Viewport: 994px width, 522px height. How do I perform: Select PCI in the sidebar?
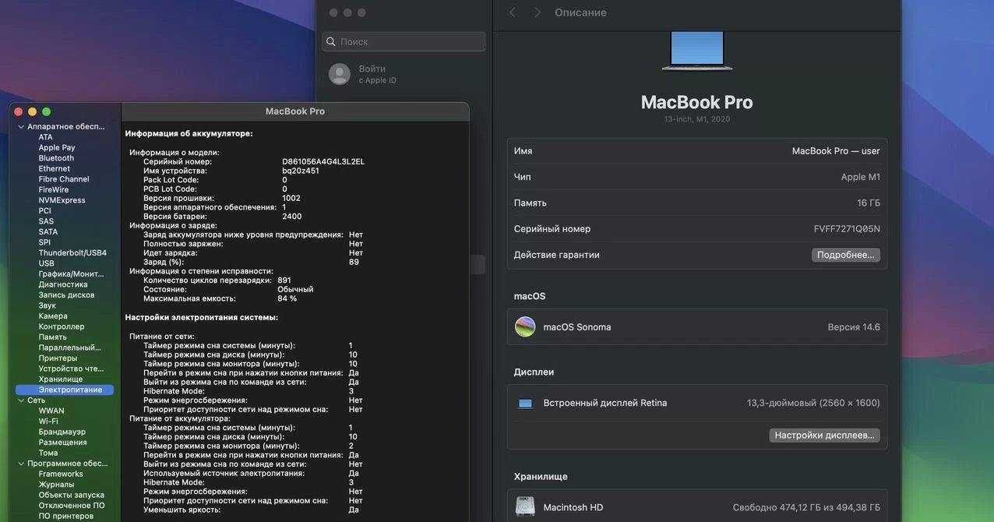[x=45, y=211]
